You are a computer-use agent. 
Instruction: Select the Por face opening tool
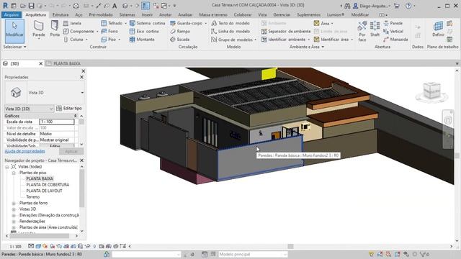click(362, 31)
